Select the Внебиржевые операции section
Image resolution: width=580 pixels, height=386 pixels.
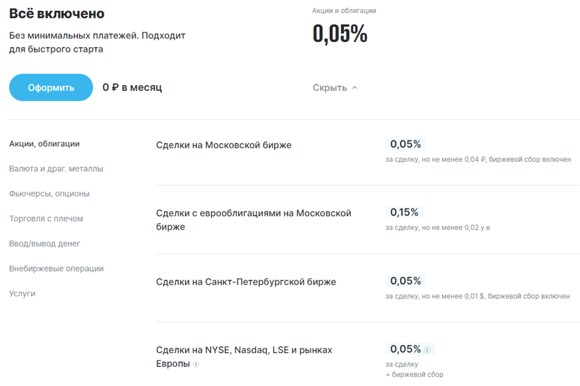pos(57,268)
